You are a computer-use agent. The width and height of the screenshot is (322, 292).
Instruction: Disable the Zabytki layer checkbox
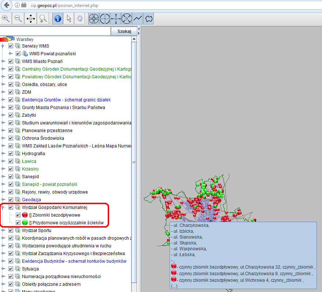11,115
